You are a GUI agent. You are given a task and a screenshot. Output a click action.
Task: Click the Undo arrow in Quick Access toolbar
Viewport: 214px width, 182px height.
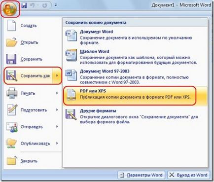(x=33, y=5)
